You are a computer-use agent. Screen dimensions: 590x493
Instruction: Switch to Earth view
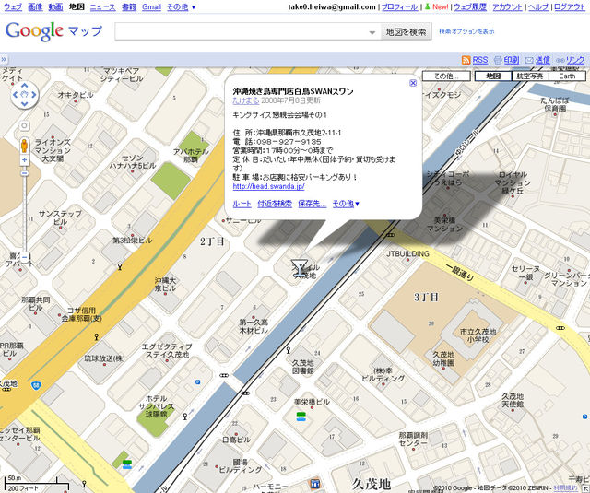point(567,76)
